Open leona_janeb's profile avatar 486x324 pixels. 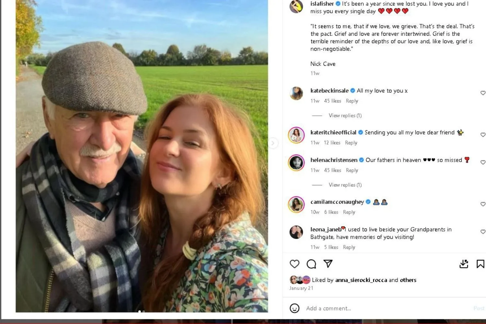pos(296,232)
